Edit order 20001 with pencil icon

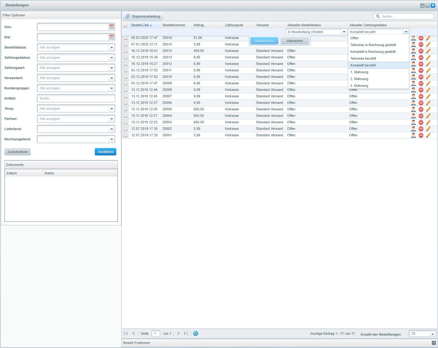(x=428, y=135)
